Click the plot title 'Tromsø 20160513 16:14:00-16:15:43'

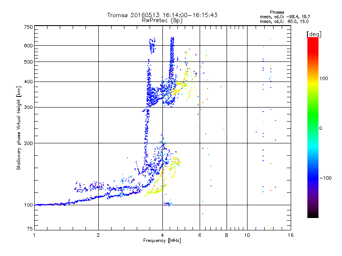pyautogui.click(x=162, y=15)
